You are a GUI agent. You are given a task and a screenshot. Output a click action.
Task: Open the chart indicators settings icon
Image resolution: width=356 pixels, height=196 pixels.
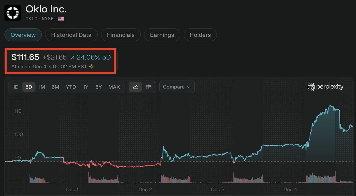[x=149, y=87]
